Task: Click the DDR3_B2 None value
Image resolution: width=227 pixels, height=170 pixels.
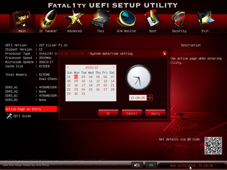Action: click(43, 100)
